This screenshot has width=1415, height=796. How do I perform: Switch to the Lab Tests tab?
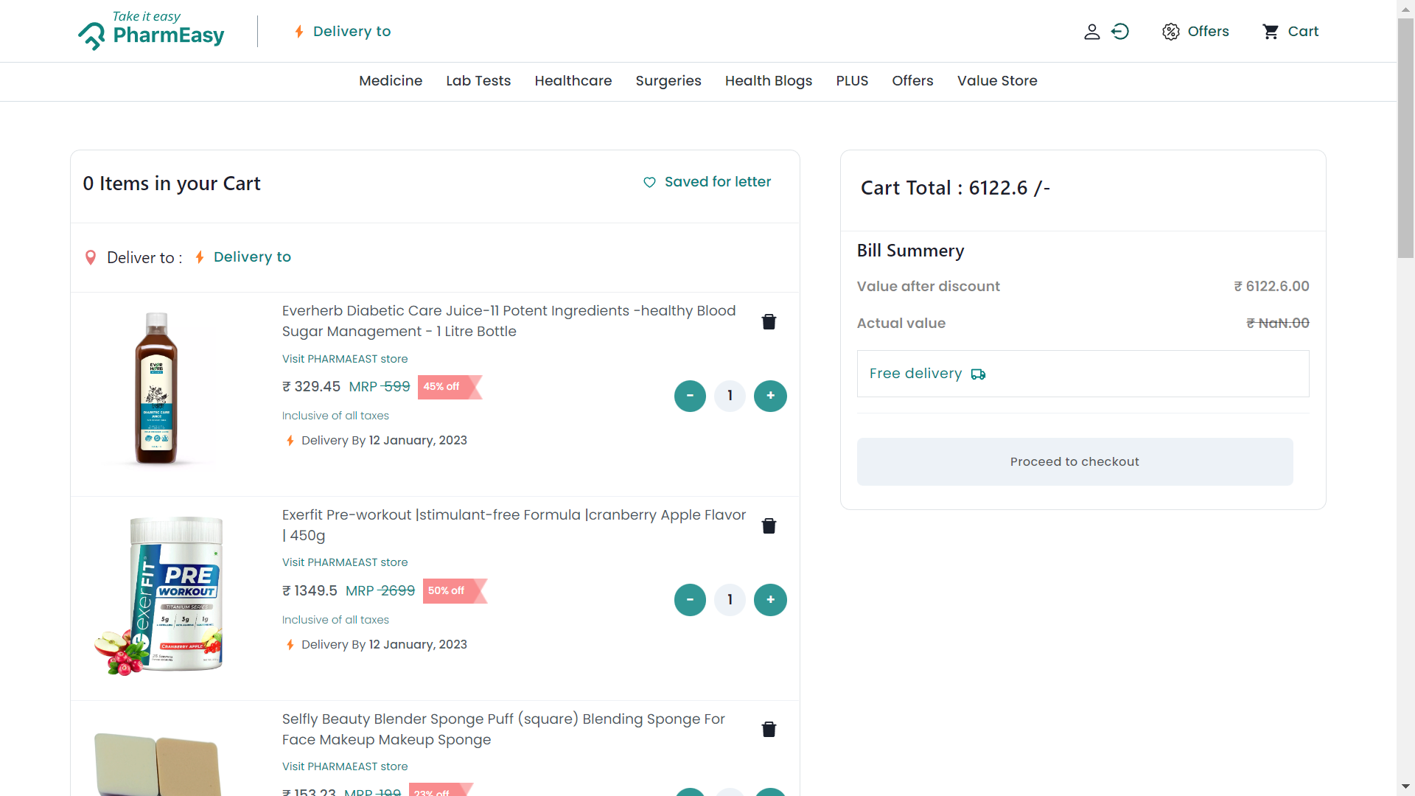(x=478, y=81)
